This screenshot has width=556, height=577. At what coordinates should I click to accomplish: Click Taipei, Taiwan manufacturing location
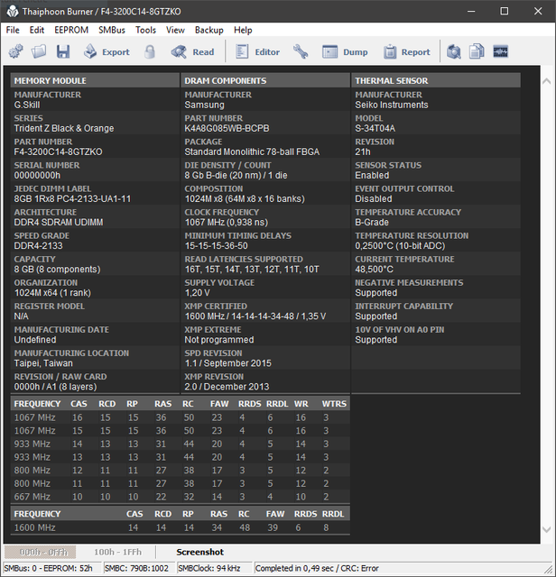(43, 363)
